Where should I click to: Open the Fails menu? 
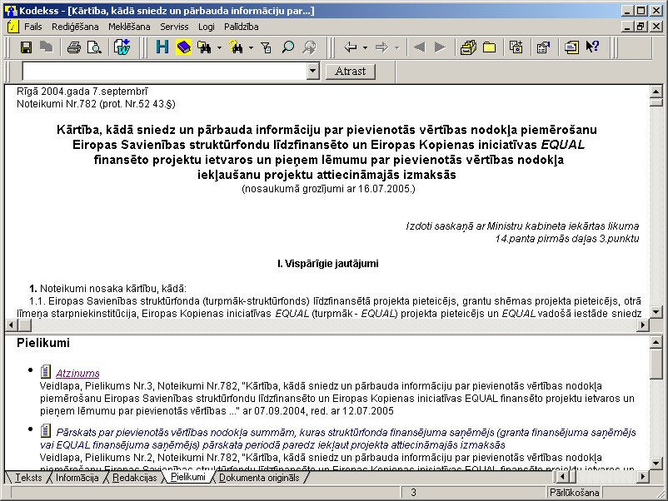click(32, 27)
